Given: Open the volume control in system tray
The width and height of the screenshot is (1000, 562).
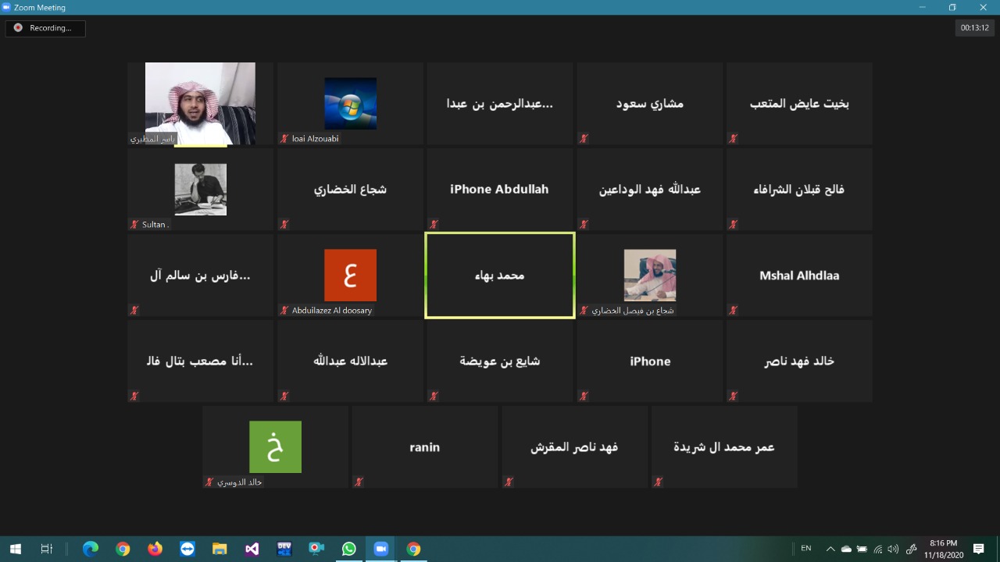Looking at the screenshot, I should [893, 549].
